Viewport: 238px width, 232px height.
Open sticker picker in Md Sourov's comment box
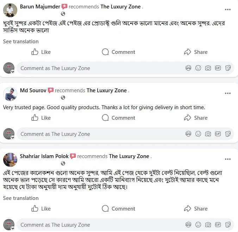point(228,134)
